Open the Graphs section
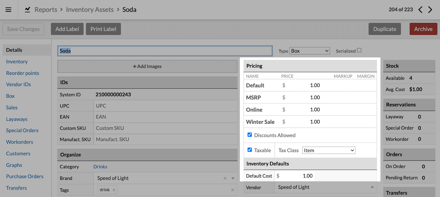Image resolution: width=440 pixels, height=197 pixels. coord(14,165)
